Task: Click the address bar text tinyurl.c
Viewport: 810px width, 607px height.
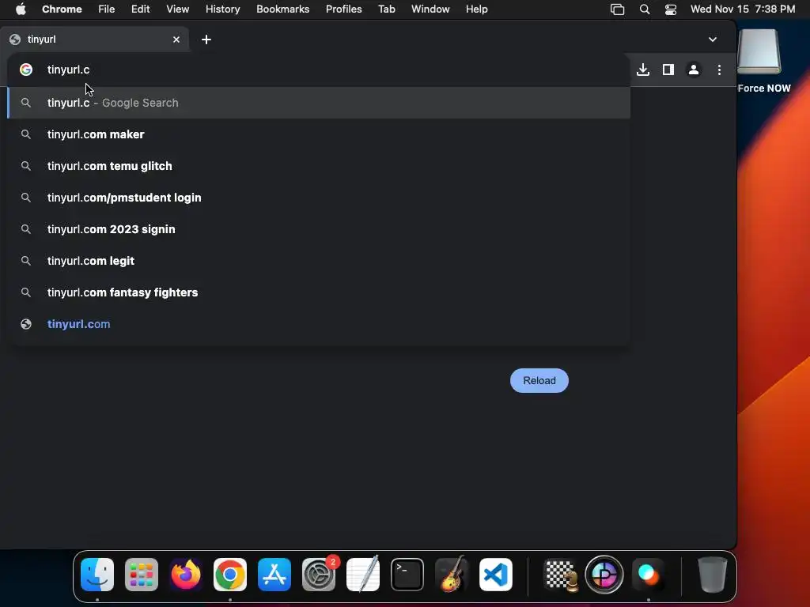Action: 68,70
